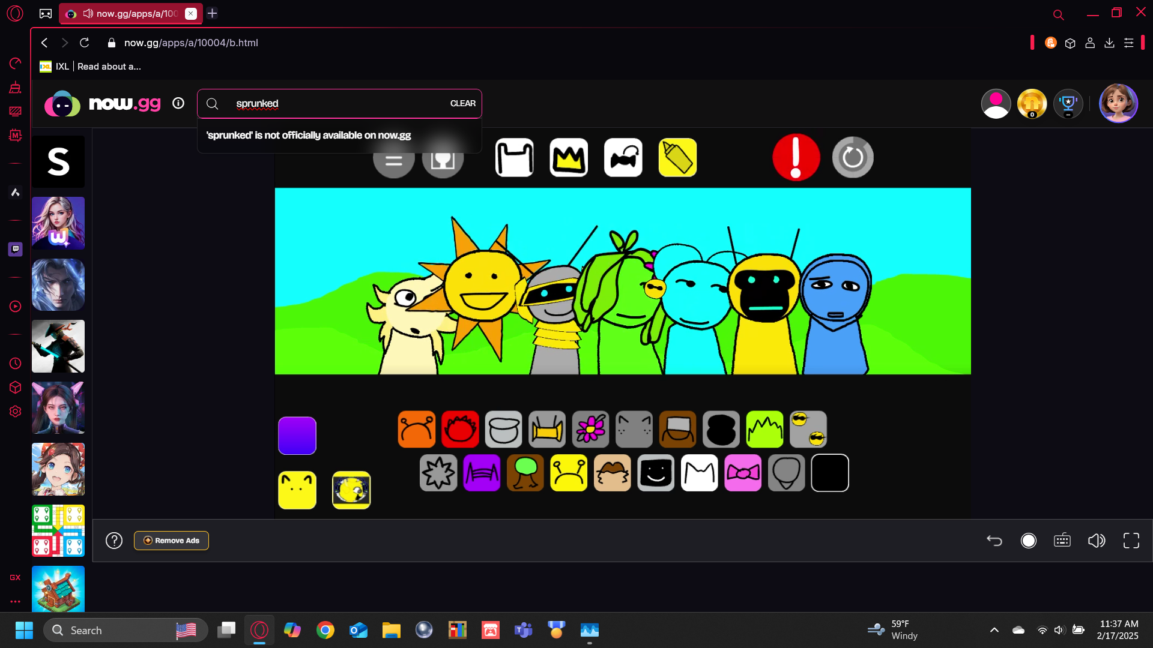Click the gray circular reset button
This screenshot has height=648, width=1153.
pyautogui.click(x=853, y=157)
